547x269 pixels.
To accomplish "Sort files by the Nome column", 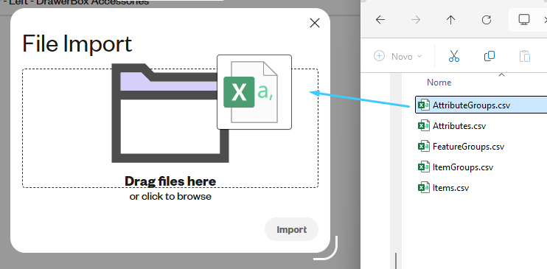I will coord(439,83).
